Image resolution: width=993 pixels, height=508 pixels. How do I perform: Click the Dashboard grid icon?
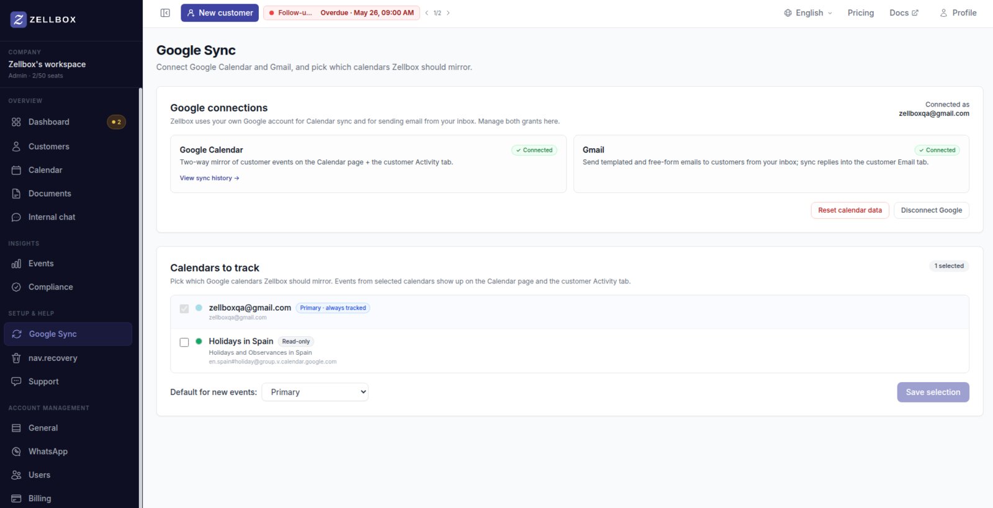16,122
